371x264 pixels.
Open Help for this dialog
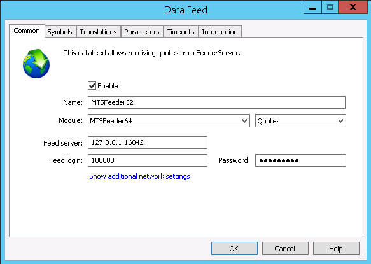336,248
